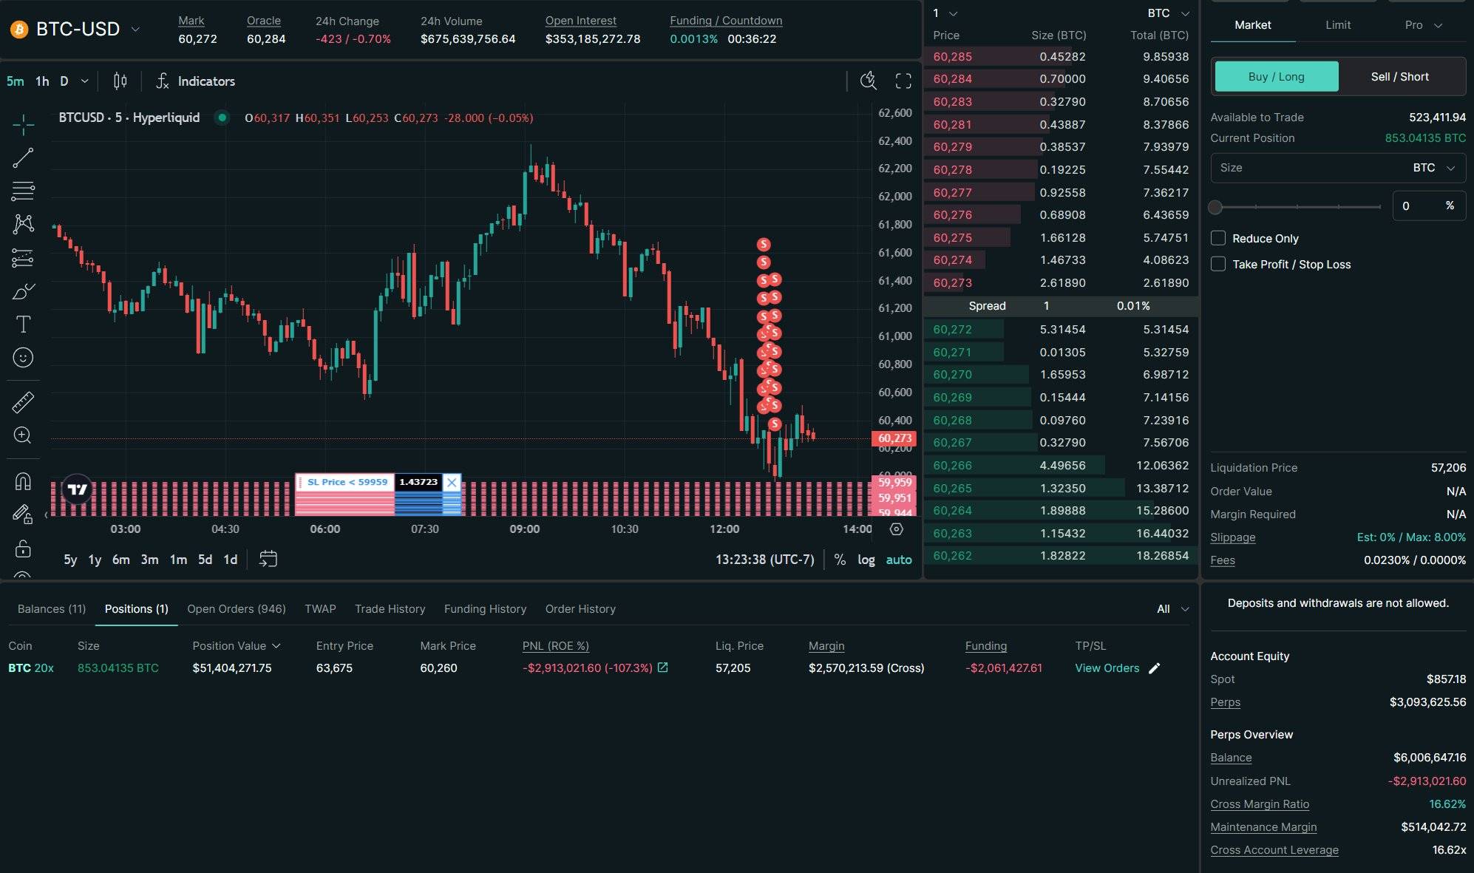Image resolution: width=1474 pixels, height=873 pixels.
Task: Edit TP/SL with the pencil icon
Action: click(x=1155, y=668)
